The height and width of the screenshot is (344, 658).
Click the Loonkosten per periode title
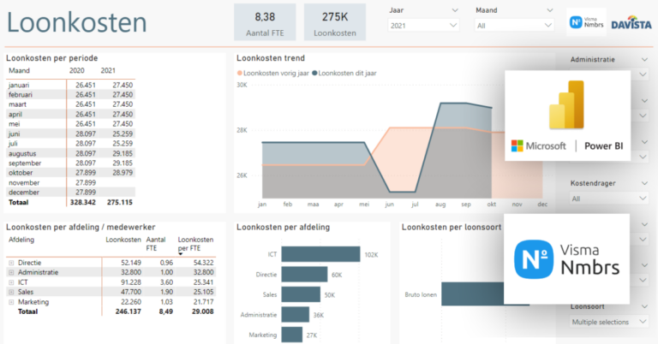(52, 58)
